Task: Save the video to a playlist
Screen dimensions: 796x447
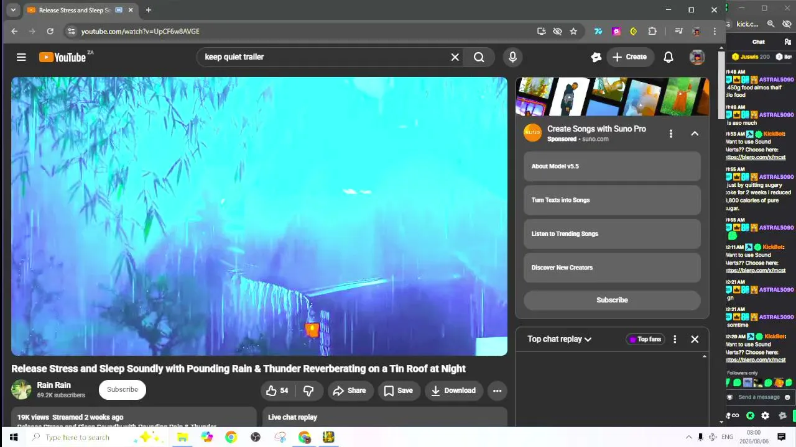Action: [x=398, y=391]
